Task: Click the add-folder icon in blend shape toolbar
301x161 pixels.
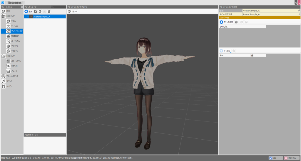Action: (x=36, y=11)
